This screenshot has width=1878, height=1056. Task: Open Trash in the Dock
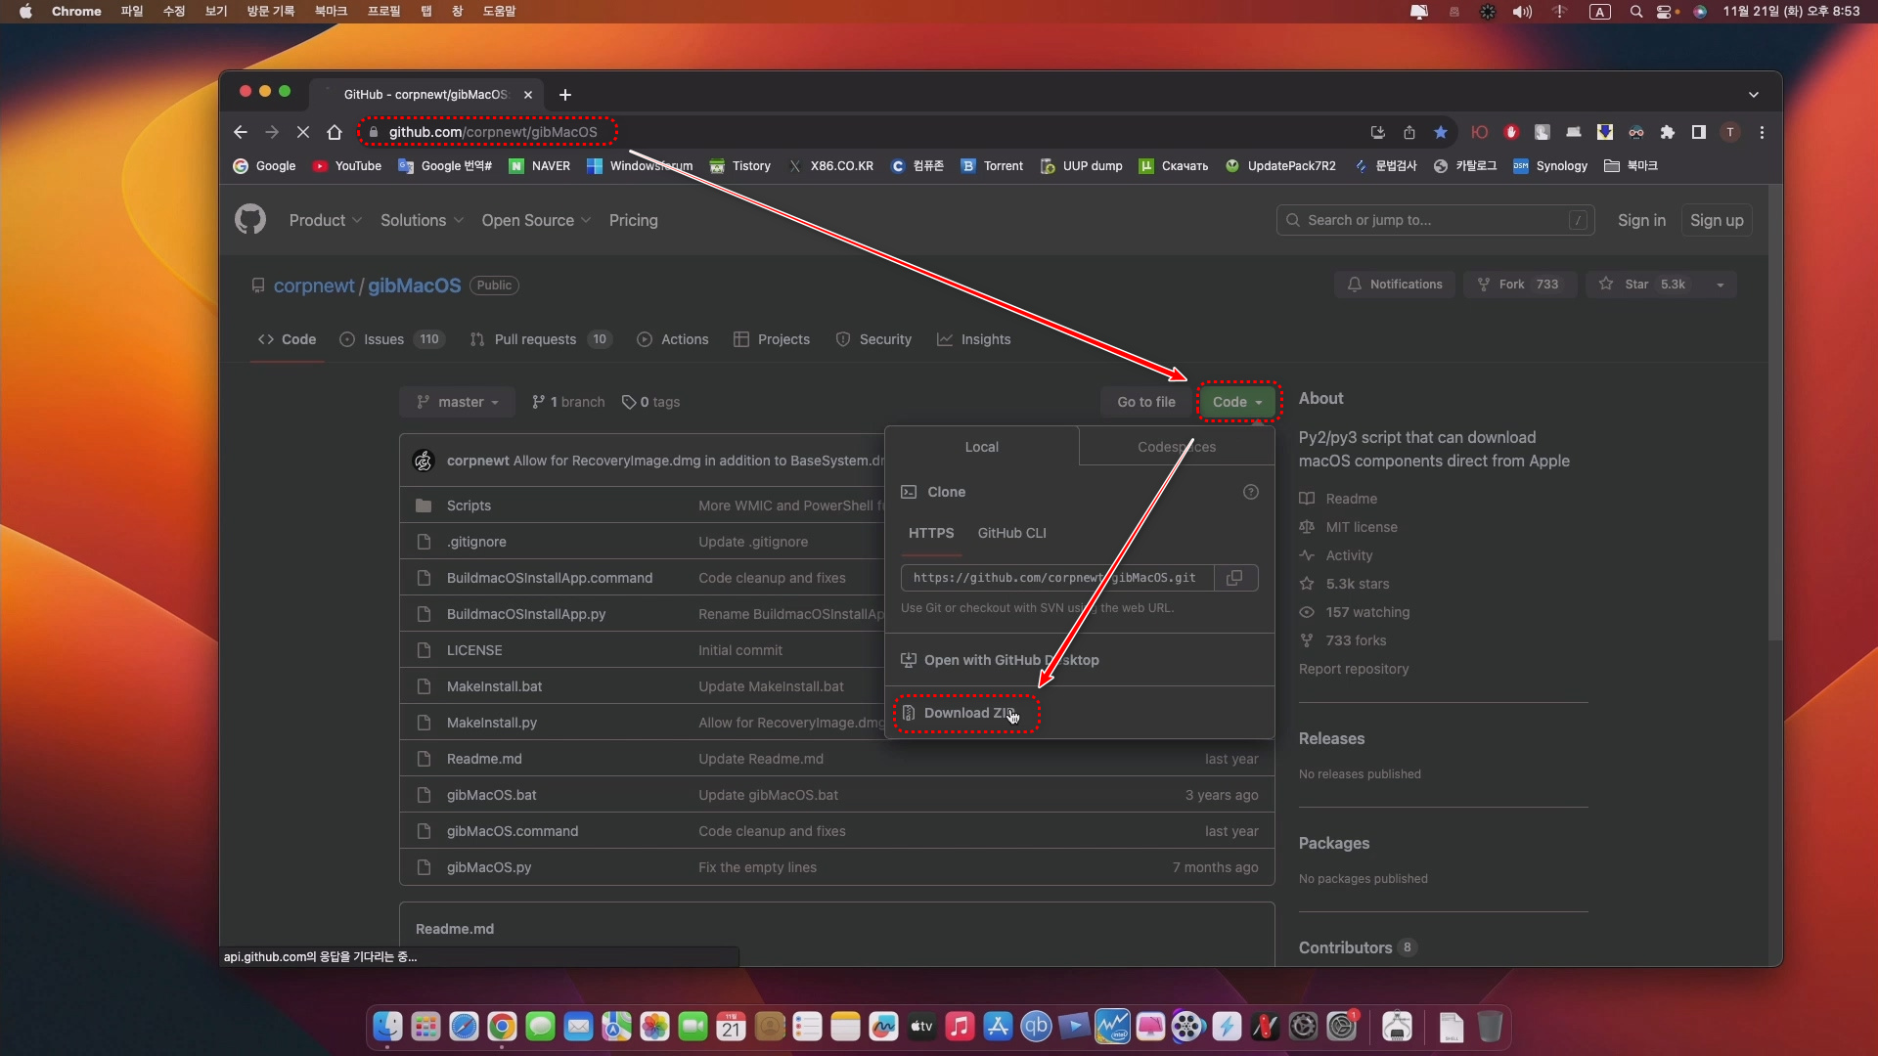click(1490, 1027)
